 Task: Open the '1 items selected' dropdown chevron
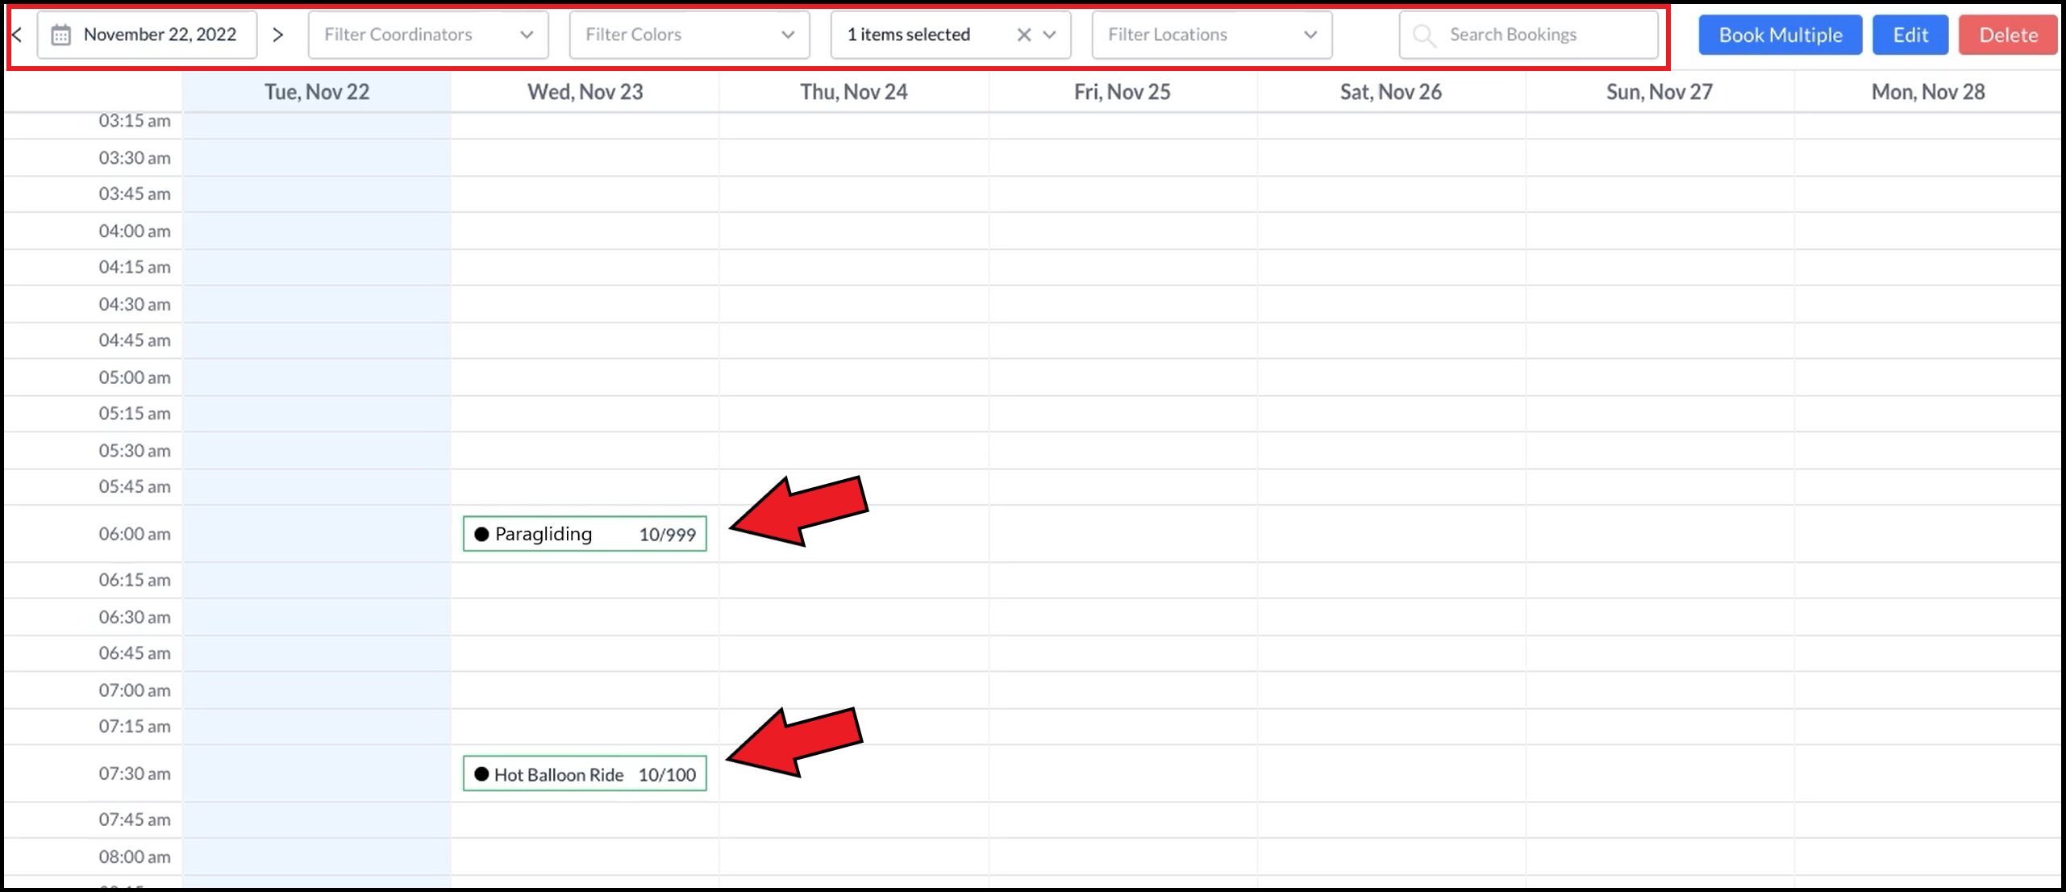click(x=1050, y=35)
